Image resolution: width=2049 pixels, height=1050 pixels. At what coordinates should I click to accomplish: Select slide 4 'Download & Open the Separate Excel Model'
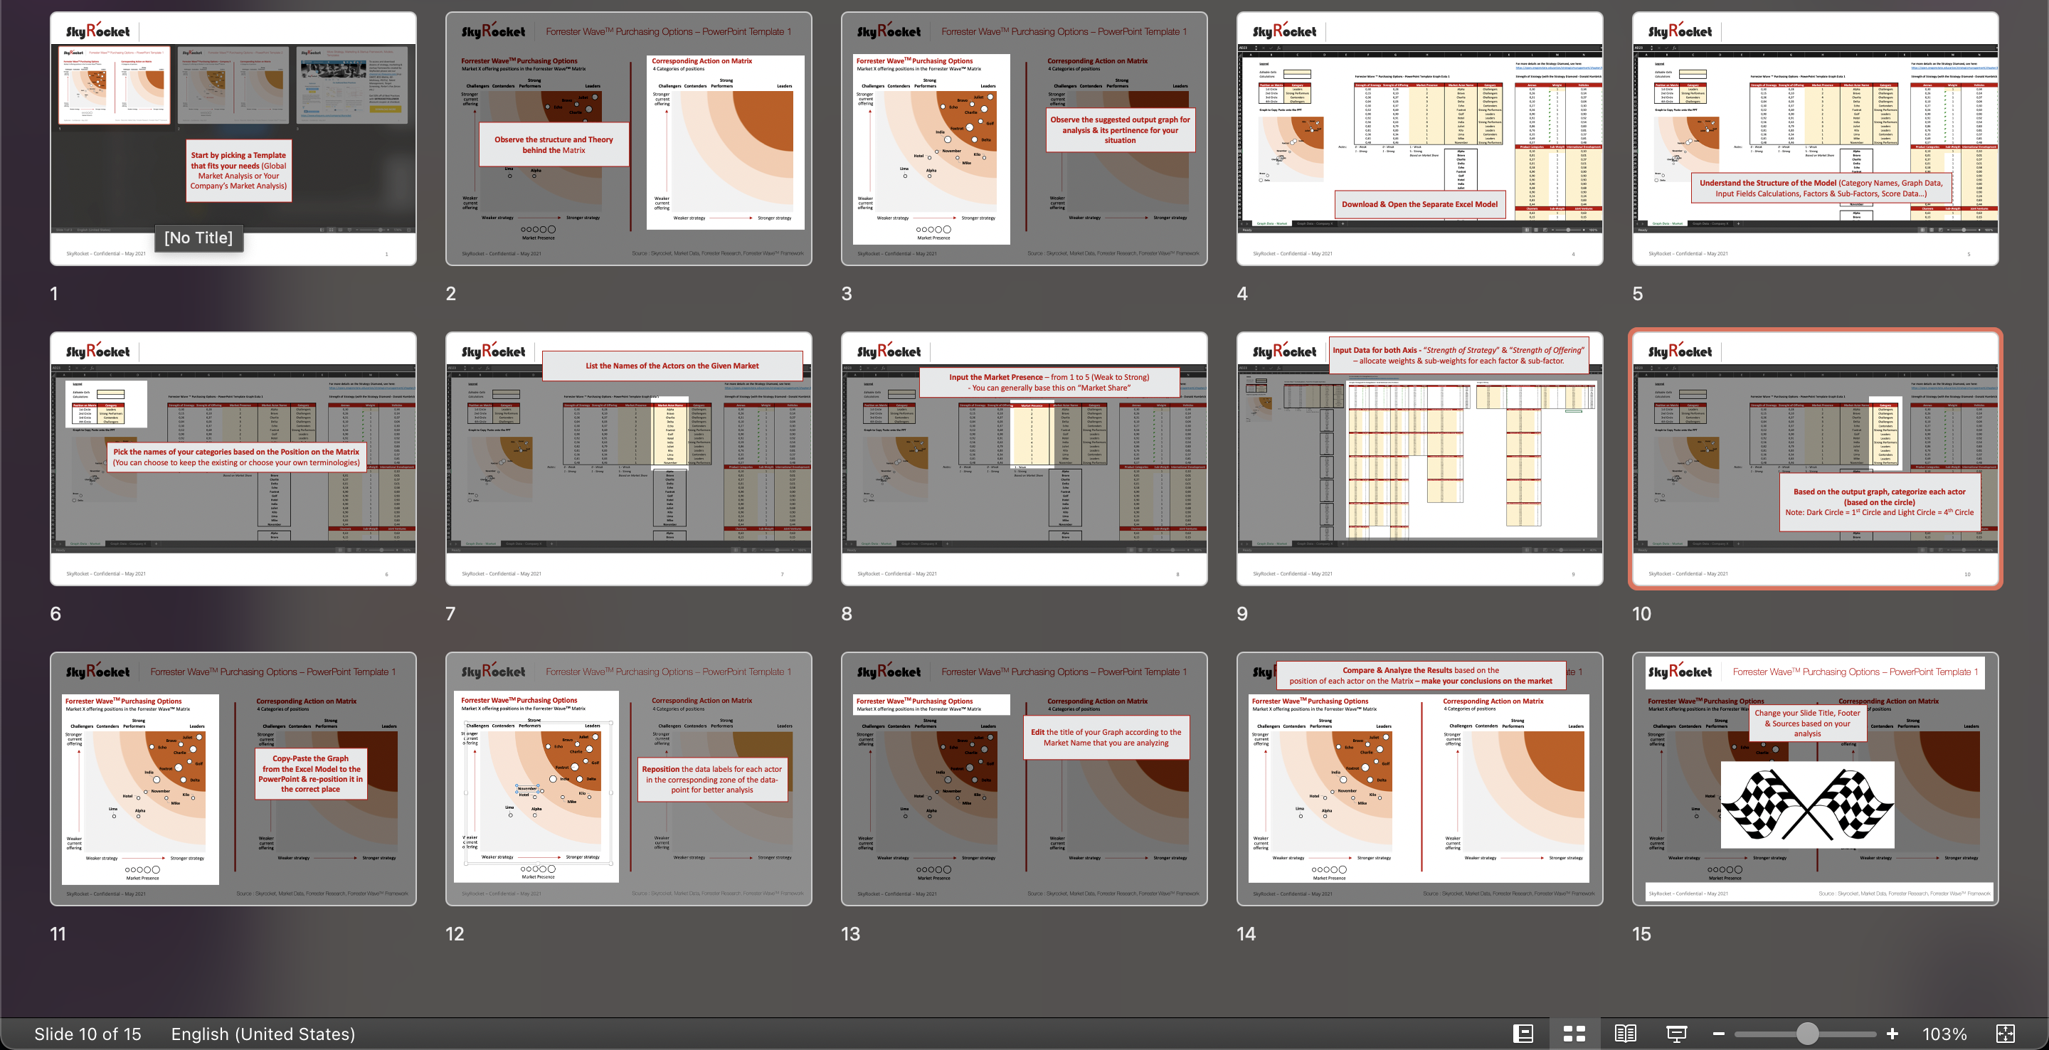(1419, 139)
